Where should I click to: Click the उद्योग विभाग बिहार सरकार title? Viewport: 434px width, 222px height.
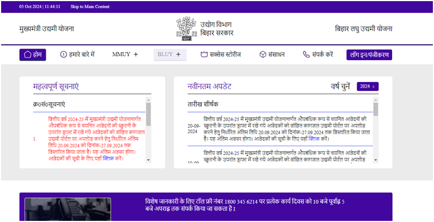[x=217, y=29]
